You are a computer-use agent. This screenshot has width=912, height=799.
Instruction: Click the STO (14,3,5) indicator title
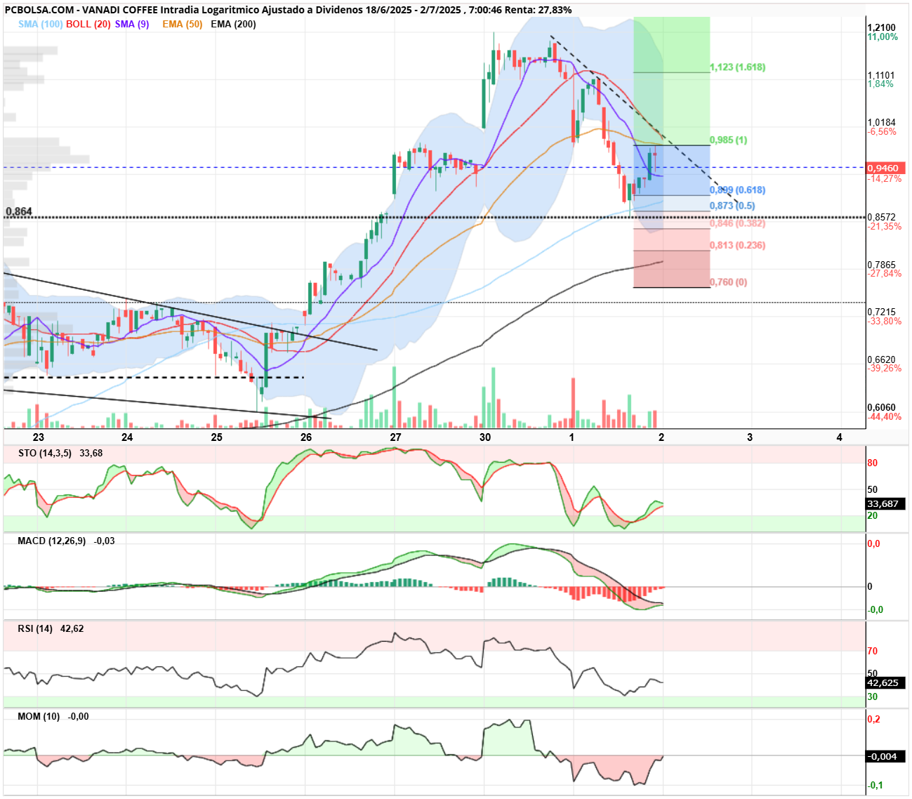45,453
